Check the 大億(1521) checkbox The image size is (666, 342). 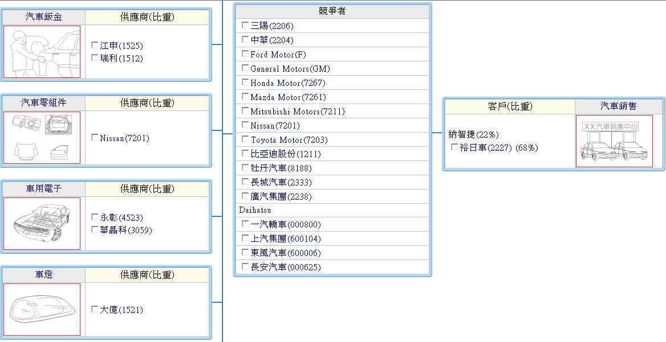pos(95,310)
